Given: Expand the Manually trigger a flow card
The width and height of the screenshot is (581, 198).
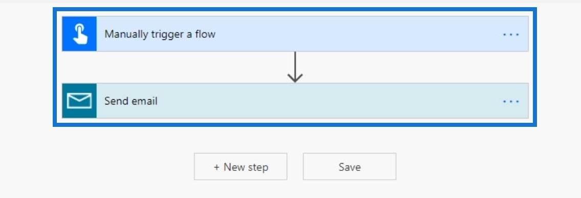Looking at the screenshot, I should click(295, 34).
